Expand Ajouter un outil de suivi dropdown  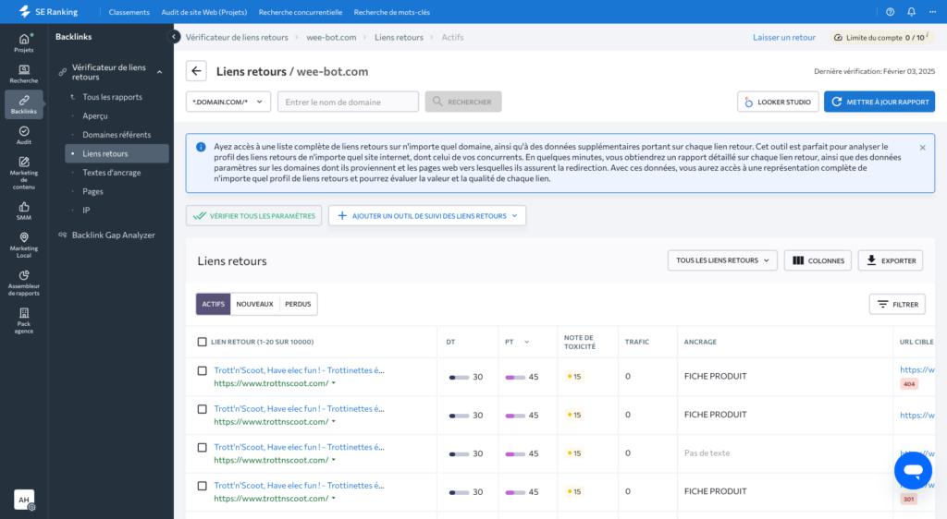(514, 216)
